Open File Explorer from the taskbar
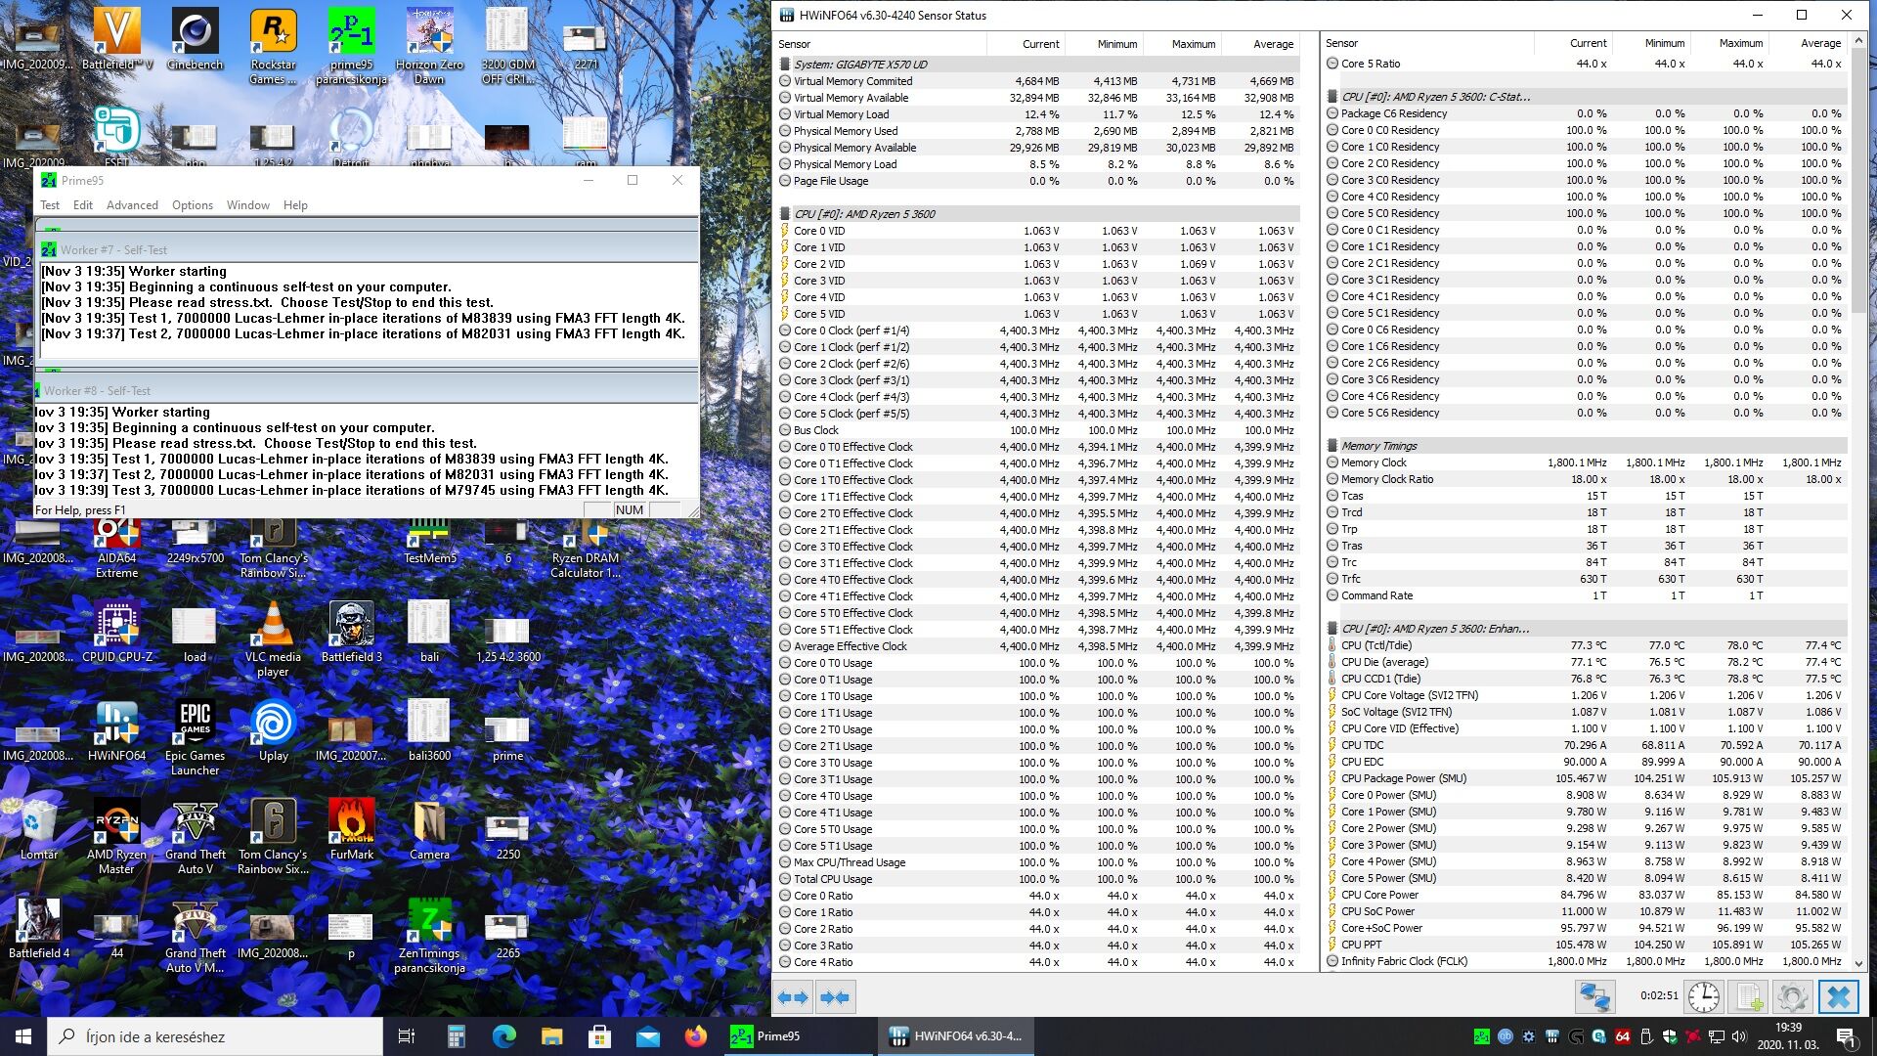 click(x=551, y=1036)
